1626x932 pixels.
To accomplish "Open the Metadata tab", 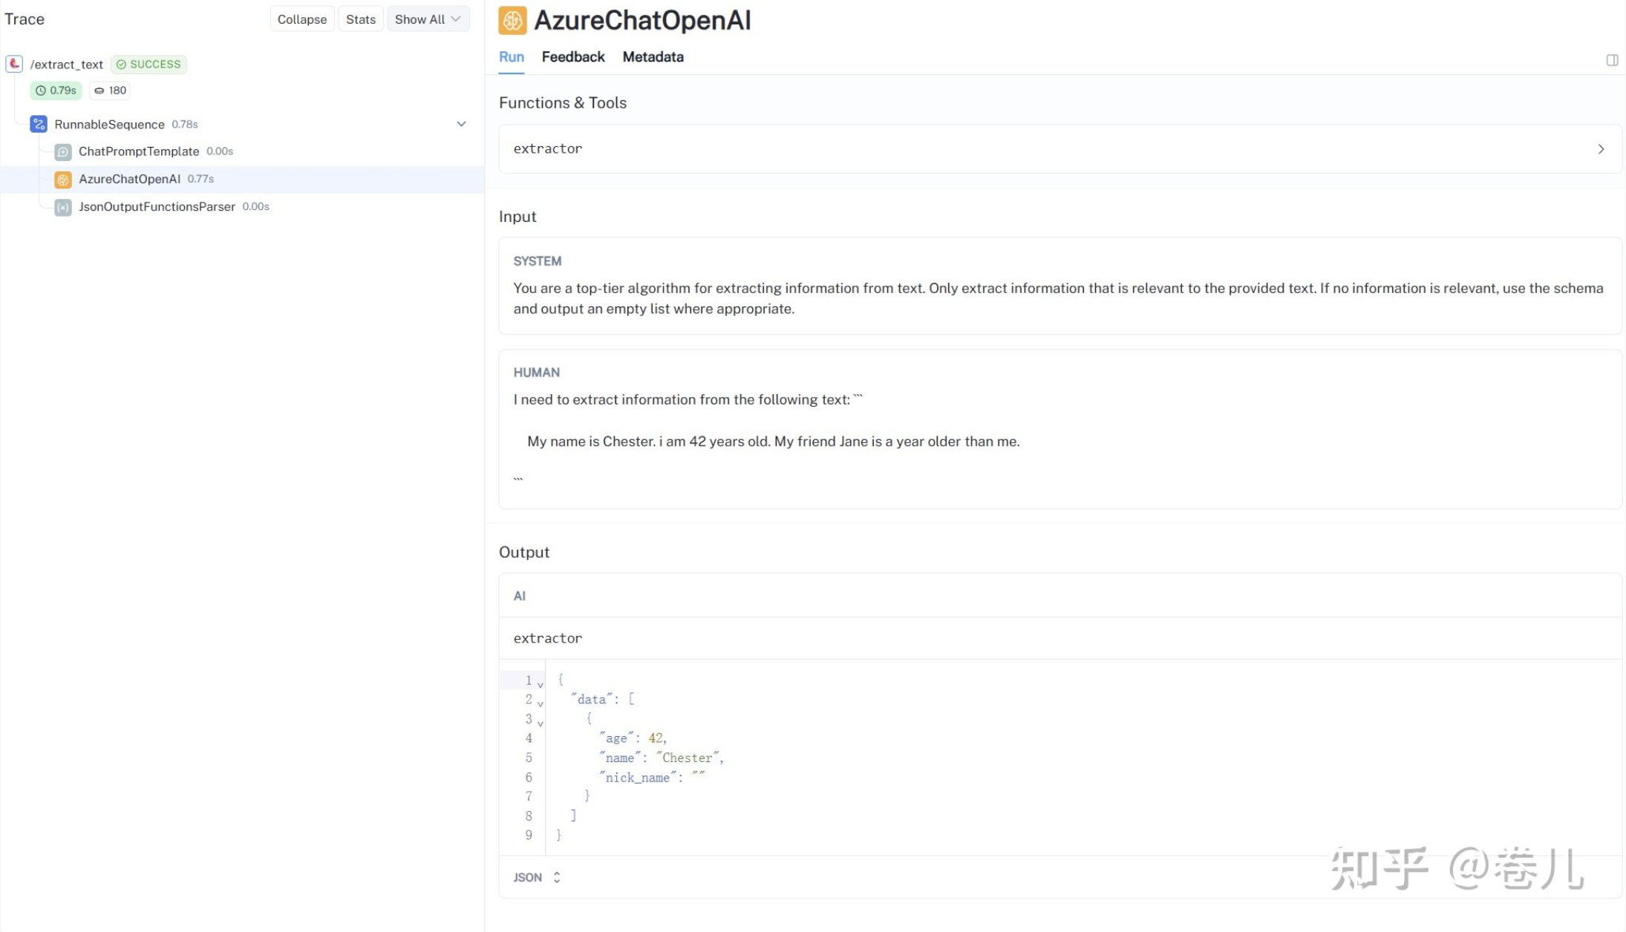I will click(653, 57).
